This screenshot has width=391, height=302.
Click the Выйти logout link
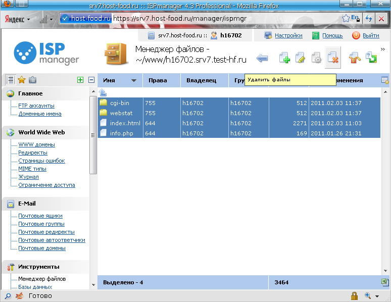tap(371, 35)
